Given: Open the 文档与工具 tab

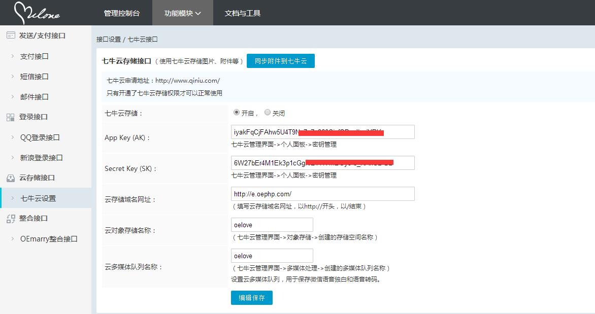Looking at the screenshot, I should 243,13.
